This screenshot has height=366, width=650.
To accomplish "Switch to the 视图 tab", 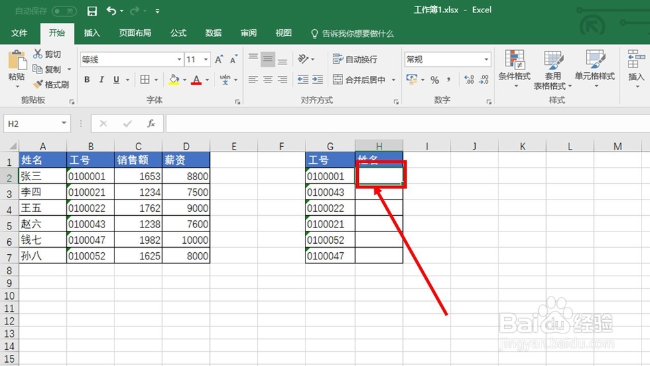I will pos(283,33).
